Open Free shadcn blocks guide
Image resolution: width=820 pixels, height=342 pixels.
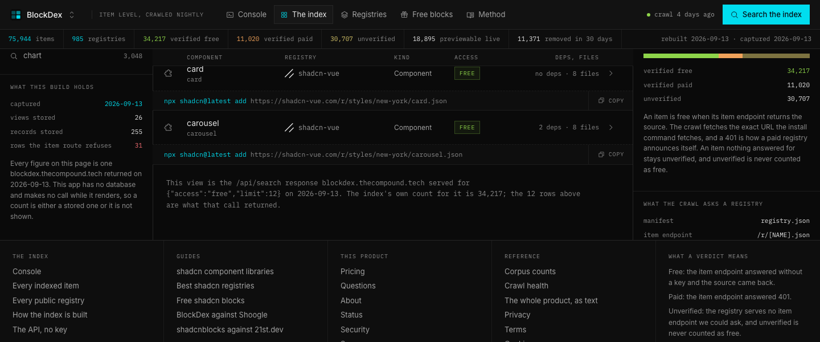[211, 301]
